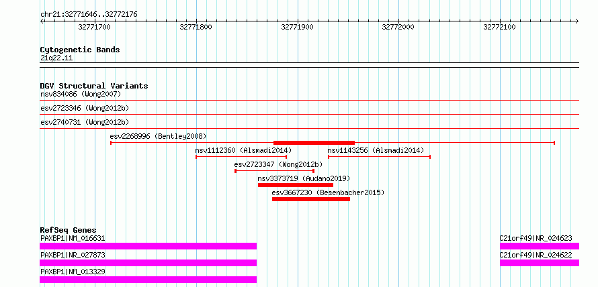Viewport: 598px width, 287px height.
Task: Click the esv2268996 (Bentley2008) label
Action: click(158, 136)
